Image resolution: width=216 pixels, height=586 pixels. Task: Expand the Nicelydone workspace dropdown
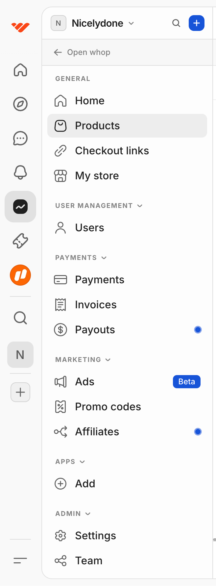pyautogui.click(x=131, y=23)
